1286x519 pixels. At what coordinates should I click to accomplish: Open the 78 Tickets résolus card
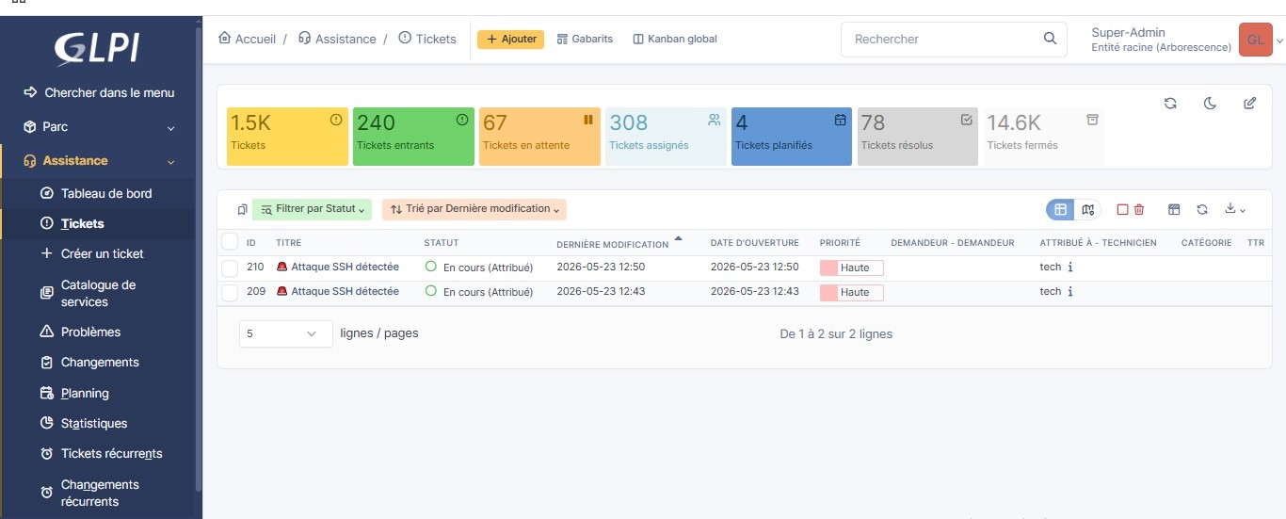coord(918,137)
